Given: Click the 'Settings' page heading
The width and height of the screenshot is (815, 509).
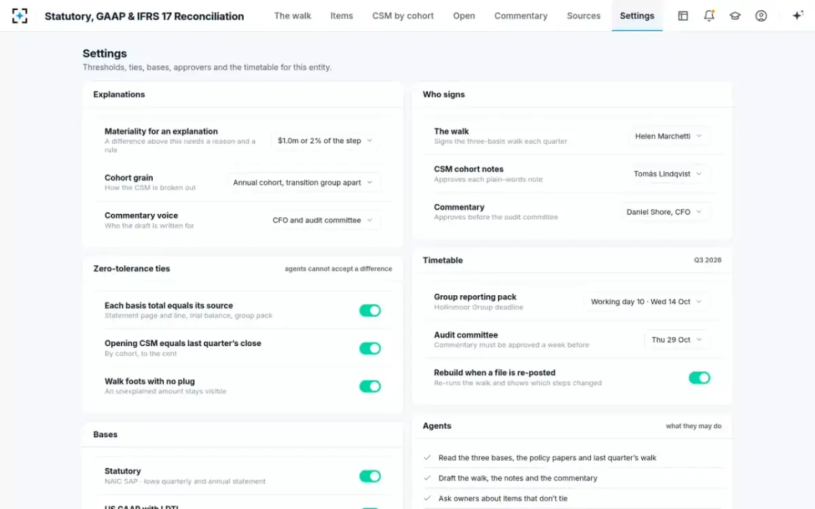Looking at the screenshot, I should [x=105, y=54].
